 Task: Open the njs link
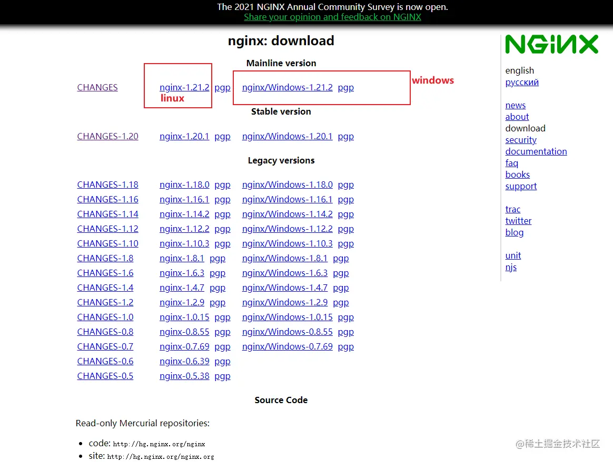click(x=511, y=268)
